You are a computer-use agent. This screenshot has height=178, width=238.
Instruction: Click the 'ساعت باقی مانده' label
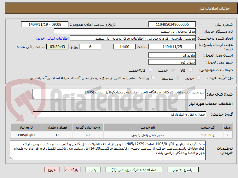(x=31, y=47)
